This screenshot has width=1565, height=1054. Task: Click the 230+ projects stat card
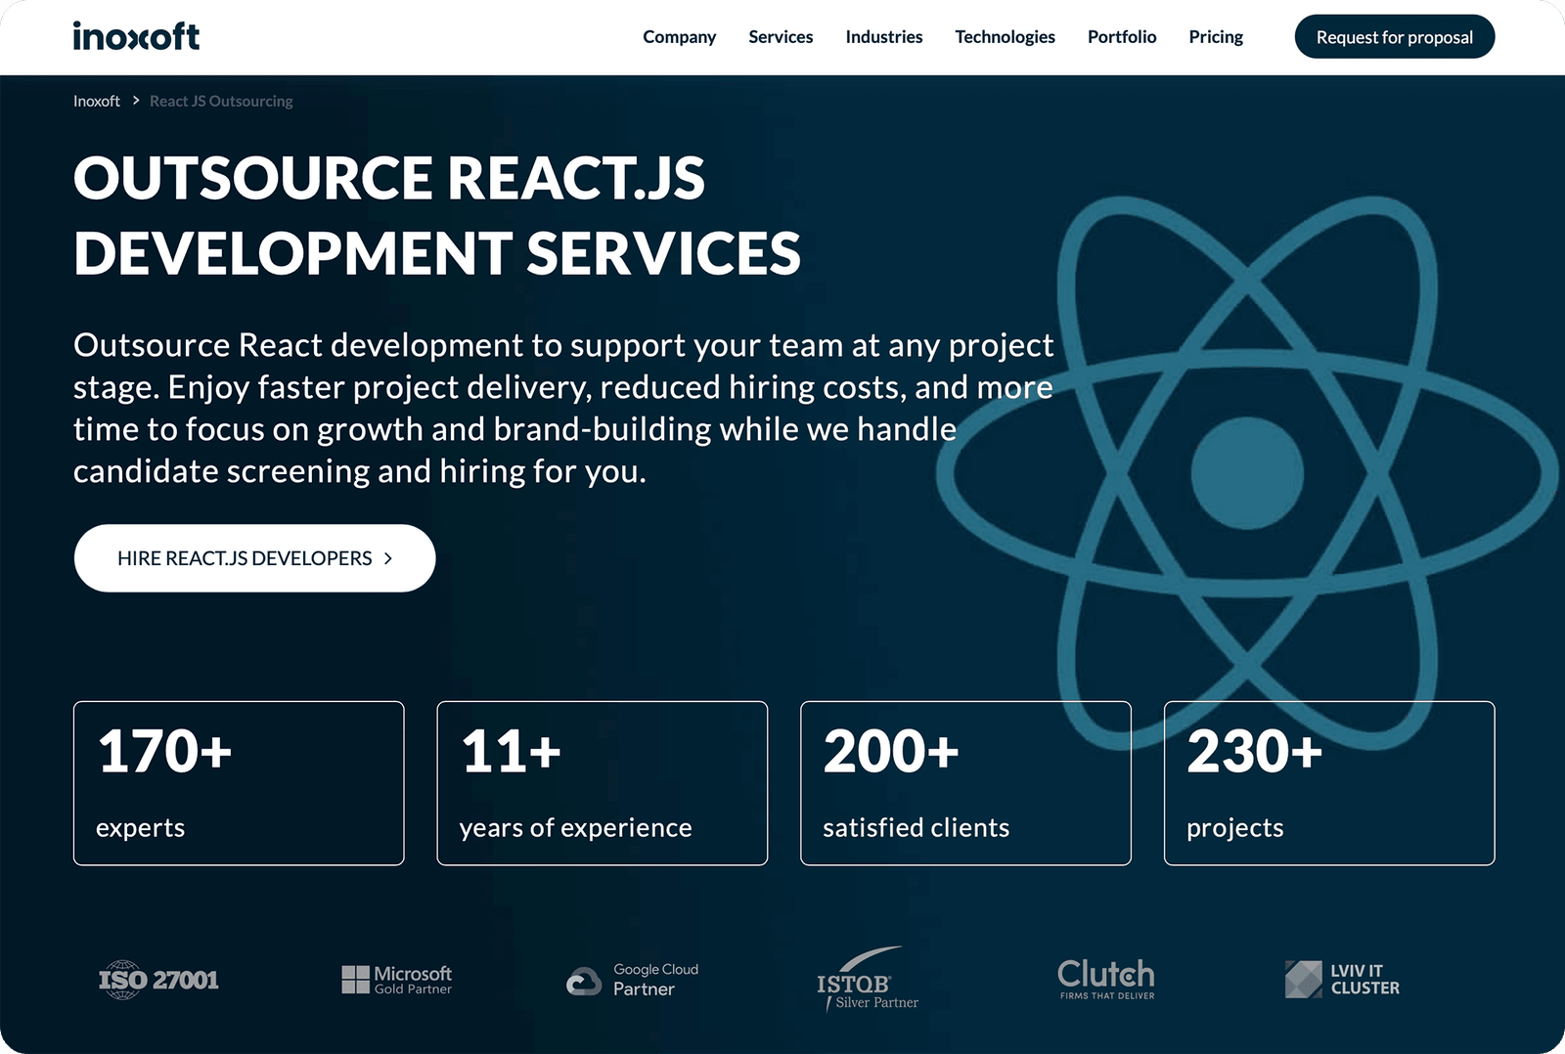[x=1328, y=782]
